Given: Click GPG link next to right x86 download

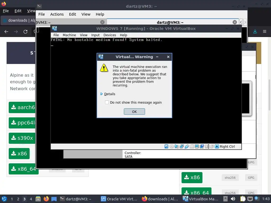Looking at the screenshot, I should click(x=251, y=177).
